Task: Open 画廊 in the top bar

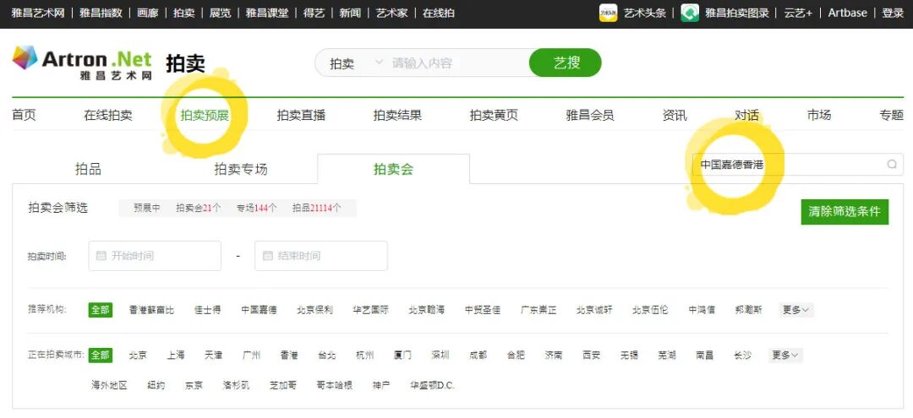Action: pos(147,13)
